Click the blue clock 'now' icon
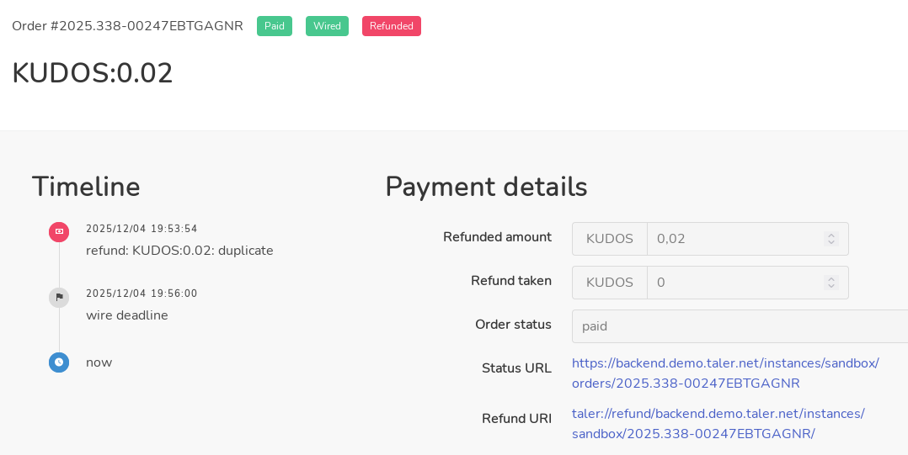This screenshot has width=908, height=455. [59, 362]
